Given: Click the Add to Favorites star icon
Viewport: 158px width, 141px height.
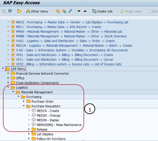Looking at the screenshot, I should 58,11.
